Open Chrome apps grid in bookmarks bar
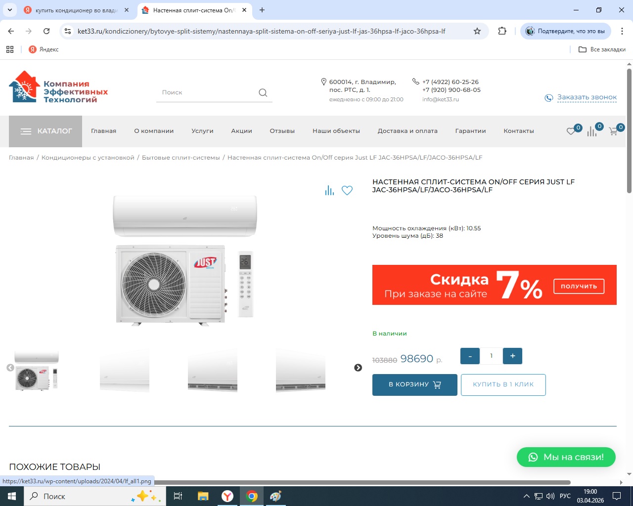 click(10, 49)
